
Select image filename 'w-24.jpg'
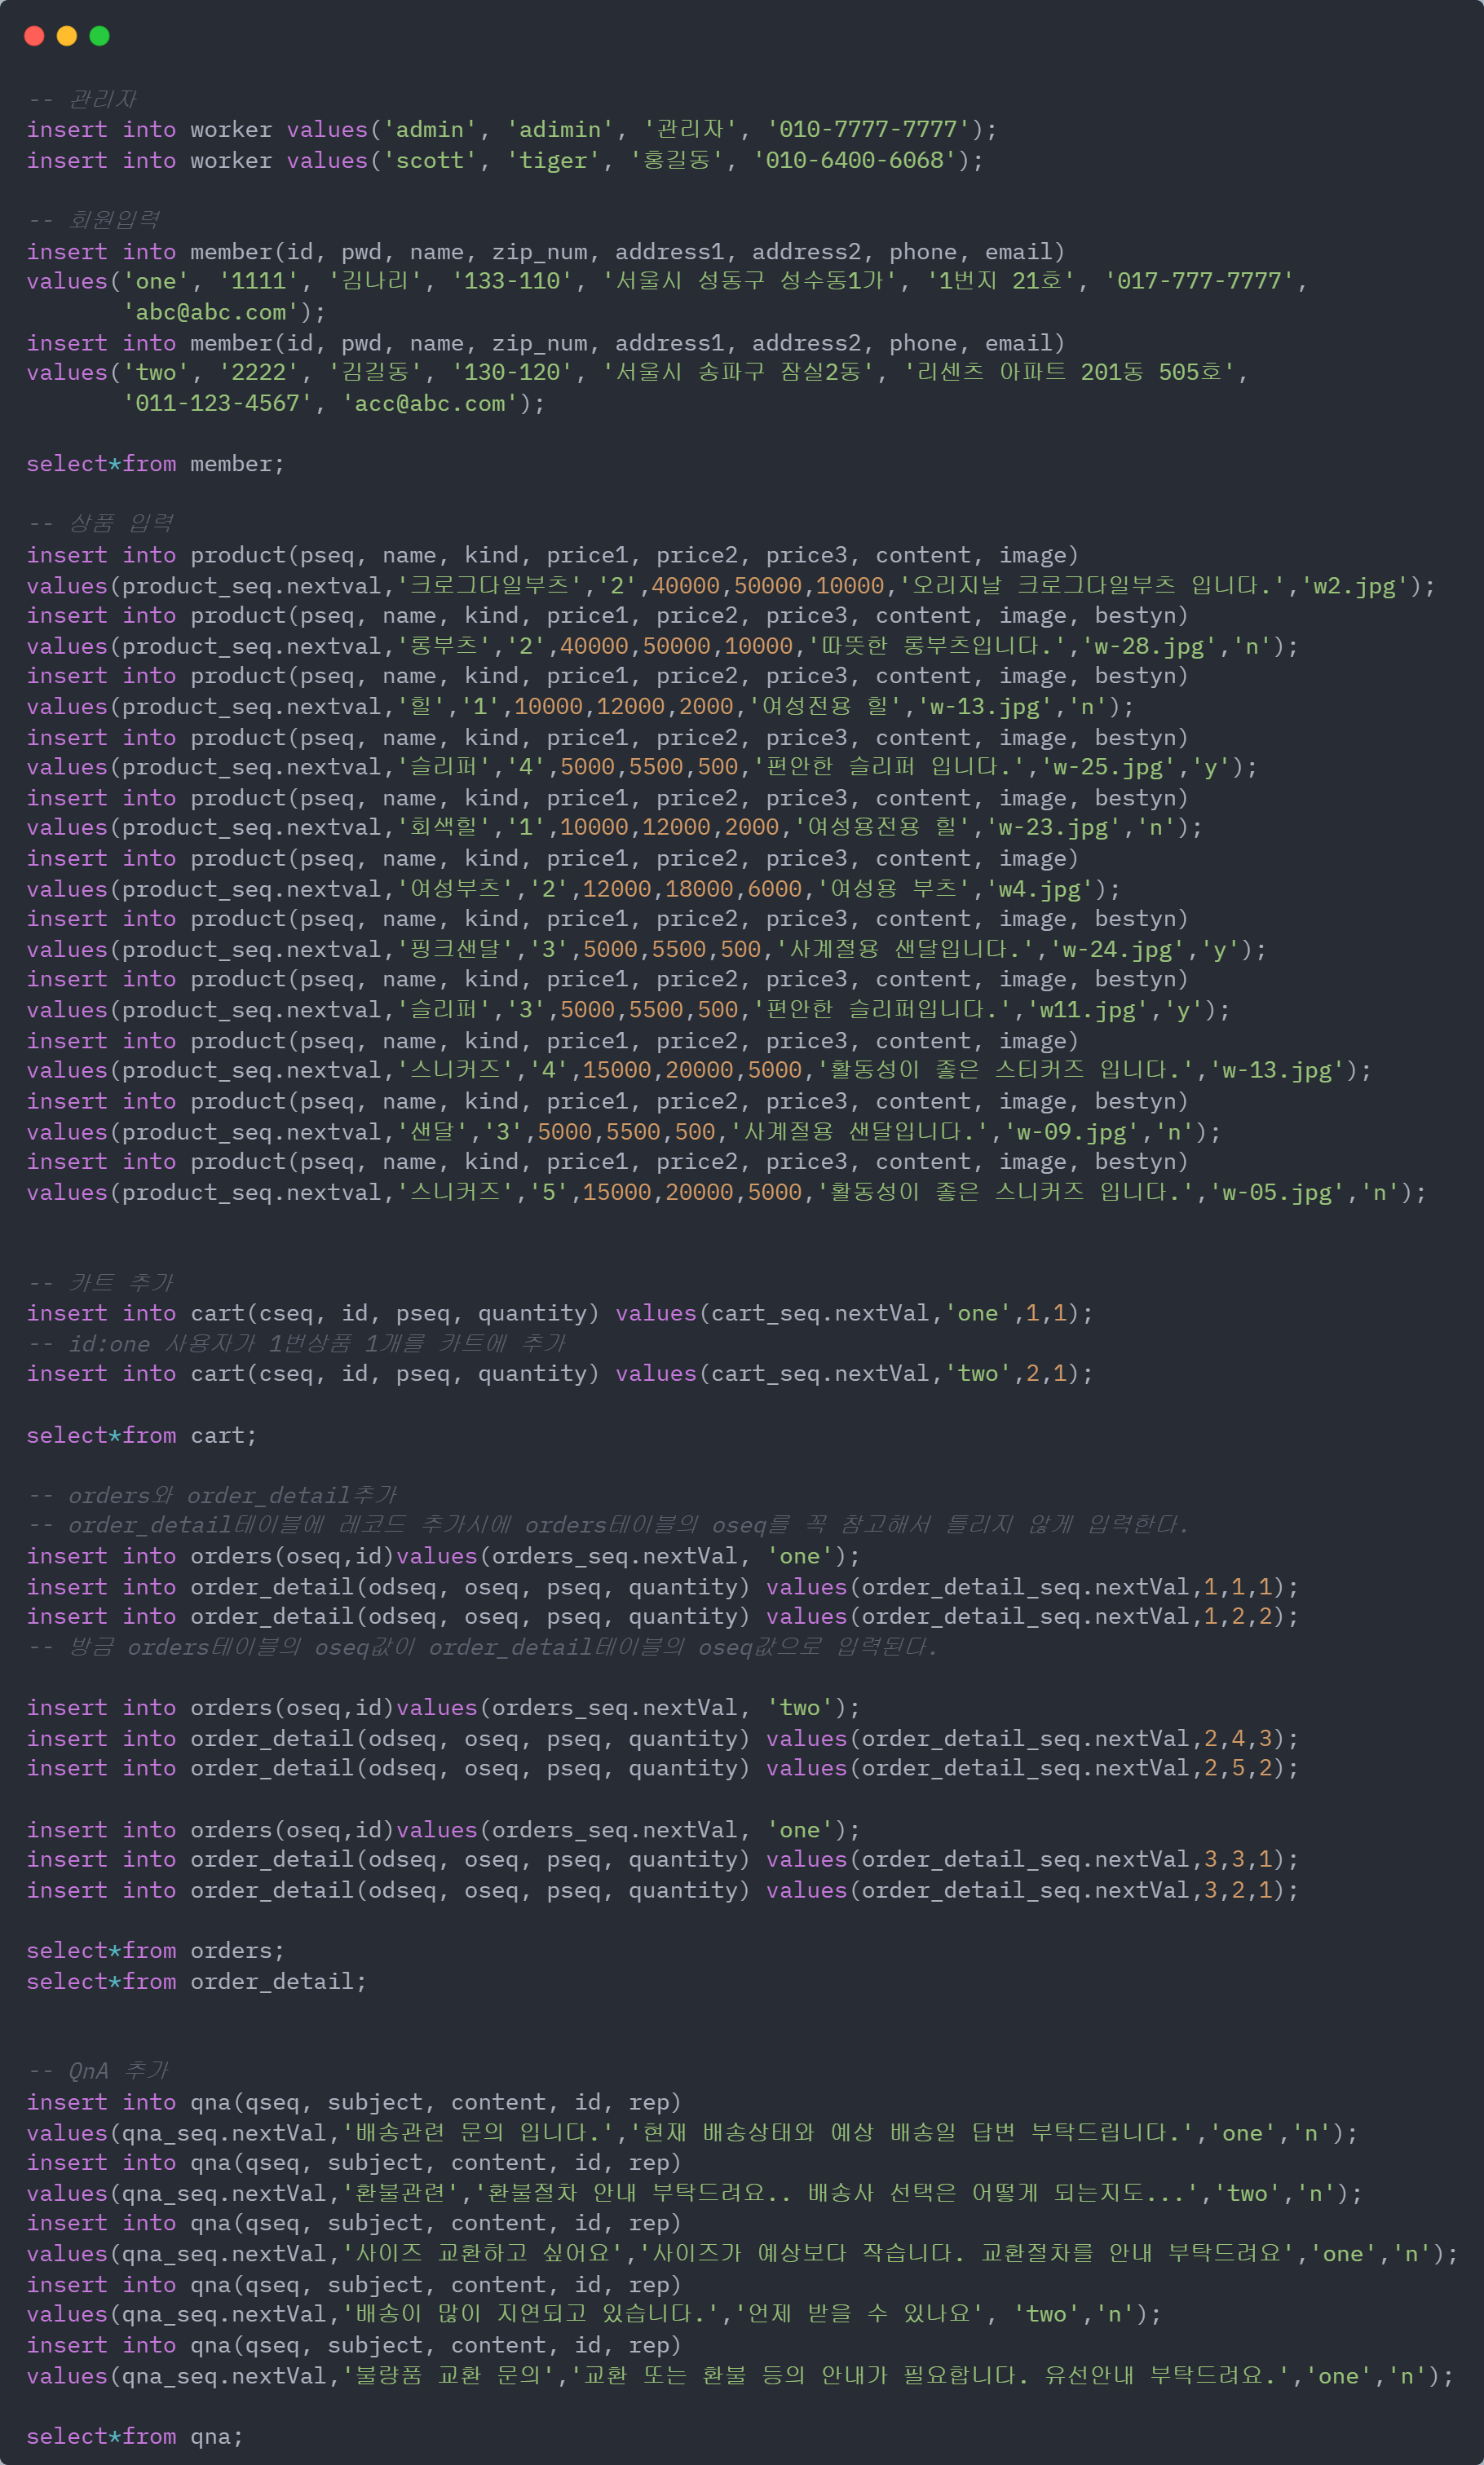point(1117,950)
